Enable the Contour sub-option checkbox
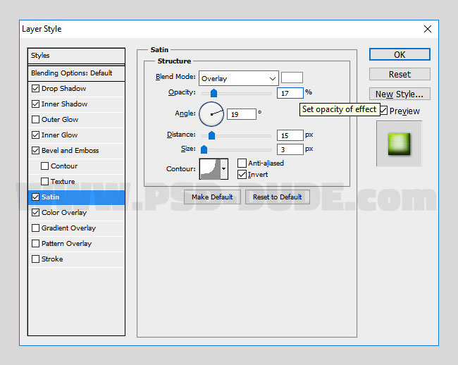The image size is (458, 365). point(44,166)
